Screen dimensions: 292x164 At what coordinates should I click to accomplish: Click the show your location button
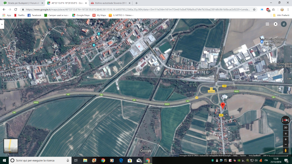click(x=285, y=134)
